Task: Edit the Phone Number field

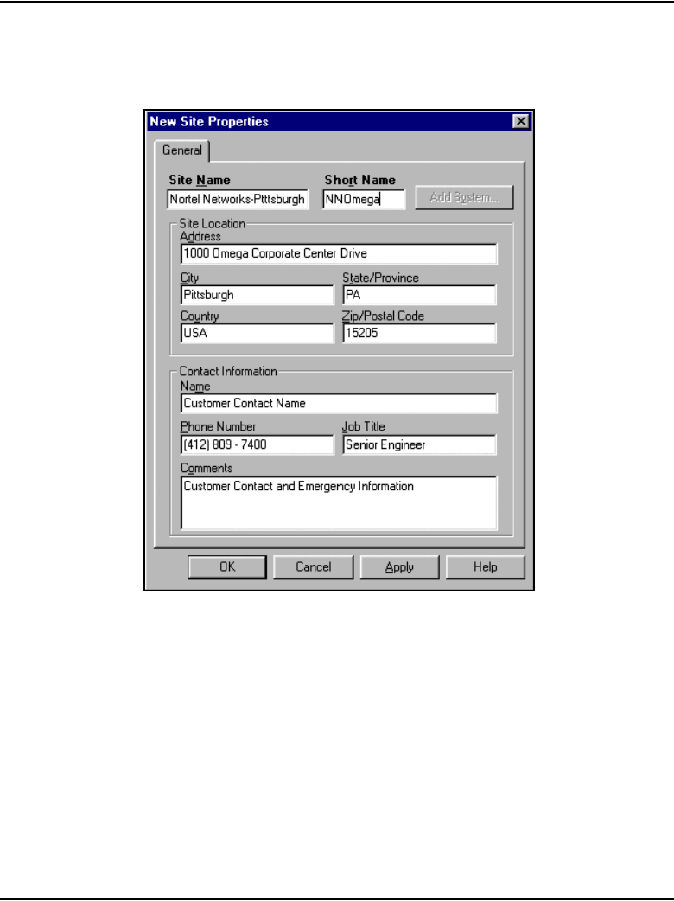Action: (x=258, y=444)
